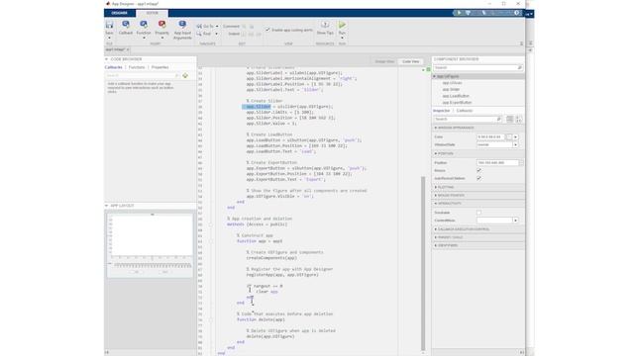Screen dimensions: 634x356
Task: Switch Inspector to alphabetical sort view icon
Action: (519, 119)
